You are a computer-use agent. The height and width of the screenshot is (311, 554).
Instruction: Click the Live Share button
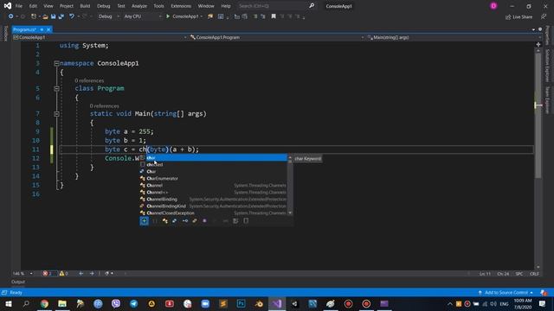point(519,17)
